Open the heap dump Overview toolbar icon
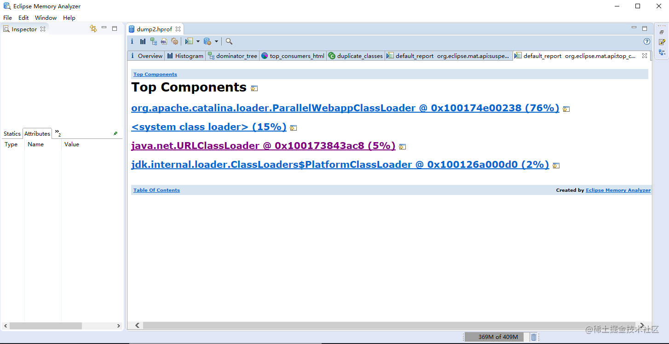The height and width of the screenshot is (344, 669). [x=132, y=41]
